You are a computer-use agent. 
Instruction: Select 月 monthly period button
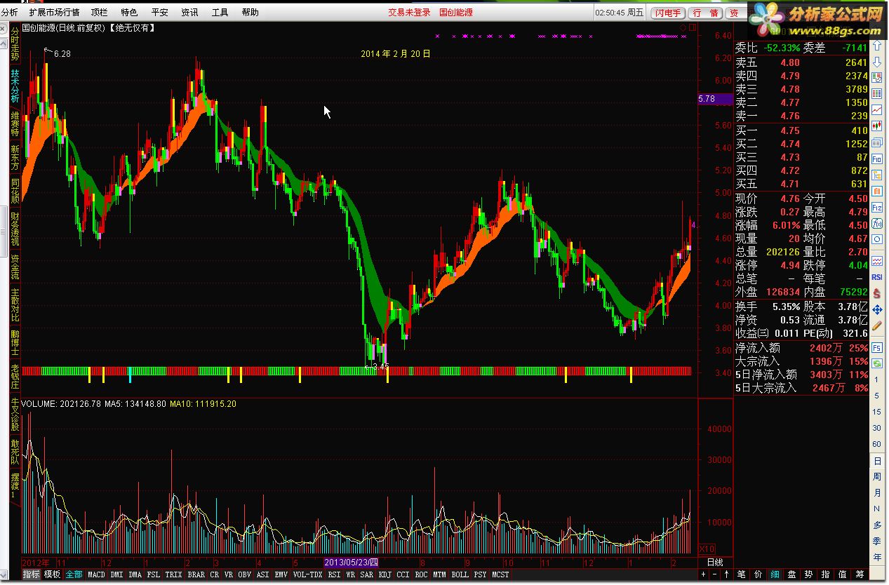(877, 493)
